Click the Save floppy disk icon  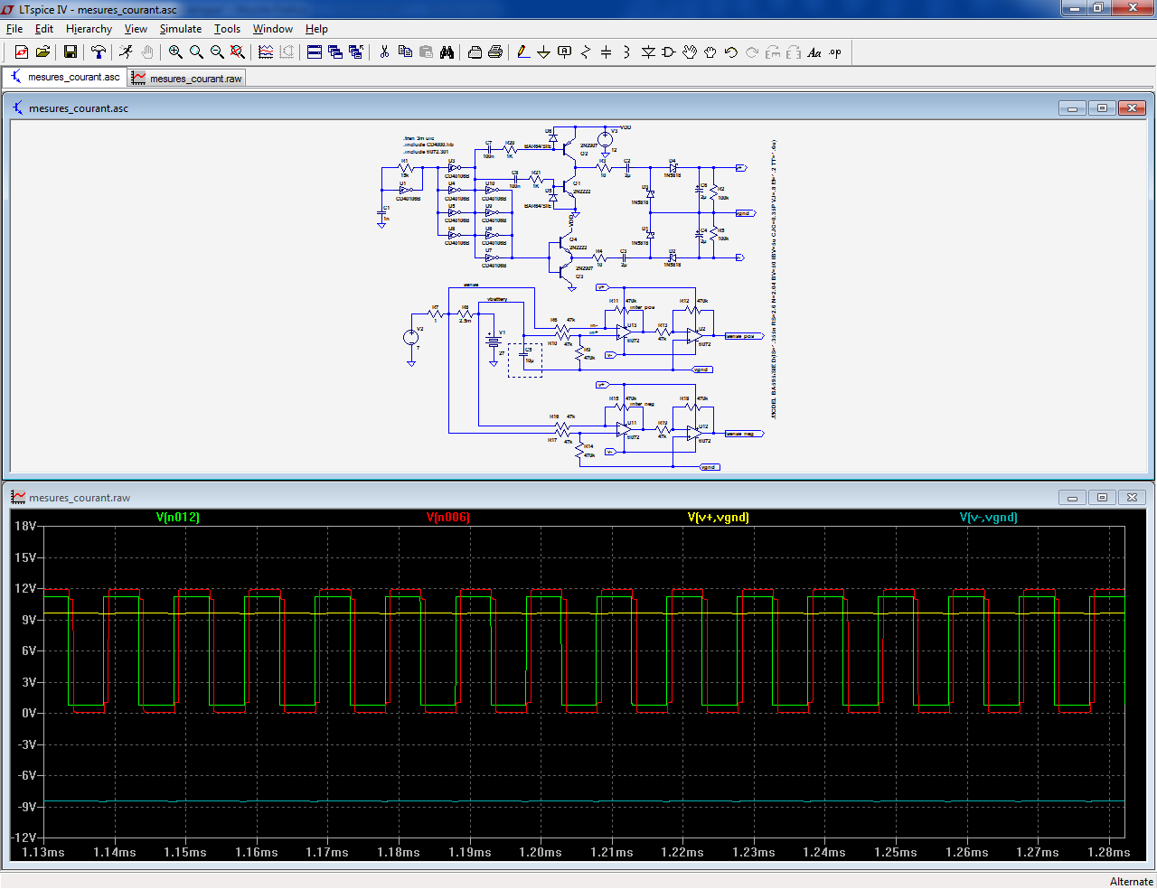[x=70, y=52]
